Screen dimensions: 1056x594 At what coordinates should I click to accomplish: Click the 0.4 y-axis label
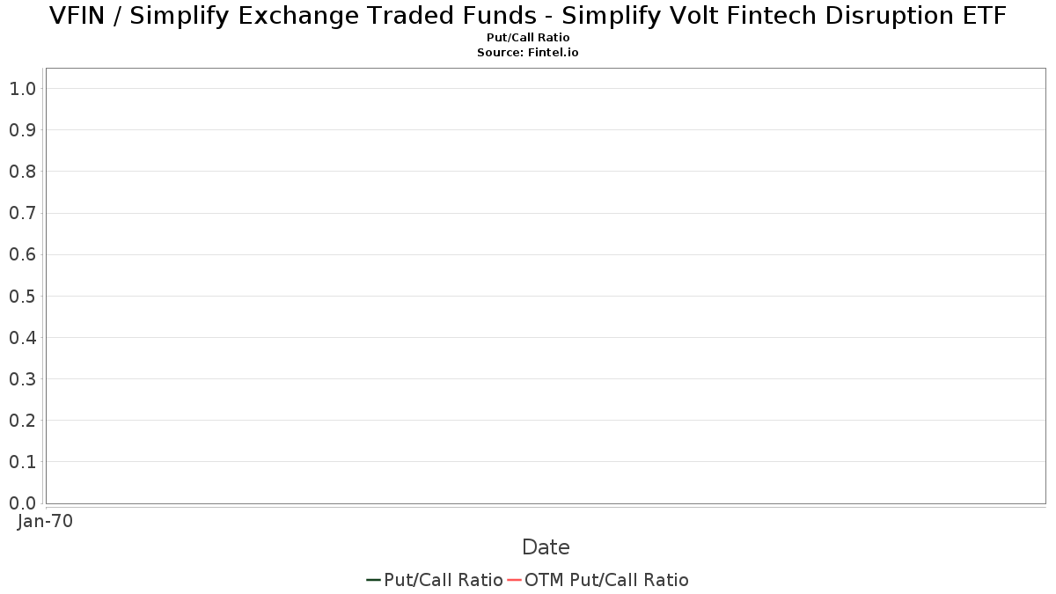(x=22, y=338)
